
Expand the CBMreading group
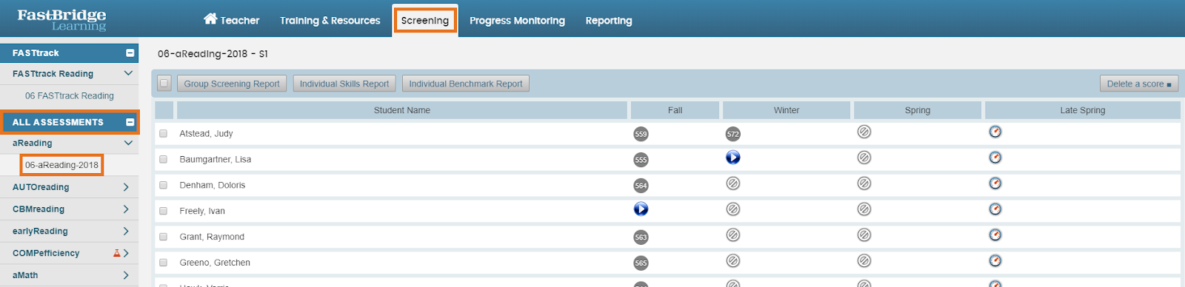(x=126, y=209)
